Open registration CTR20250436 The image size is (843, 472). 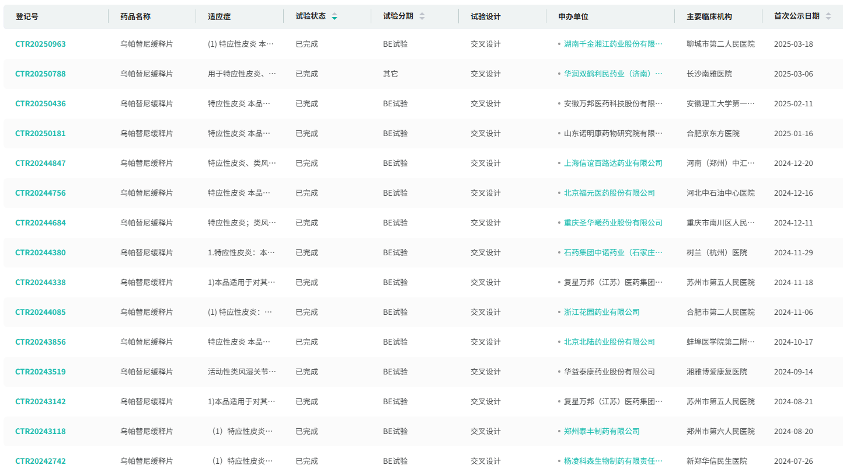pyautogui.click(x=40, y=103)
